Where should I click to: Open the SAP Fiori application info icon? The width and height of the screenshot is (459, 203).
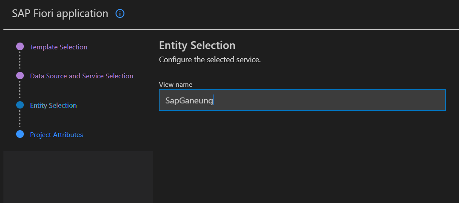click(120, 14)
